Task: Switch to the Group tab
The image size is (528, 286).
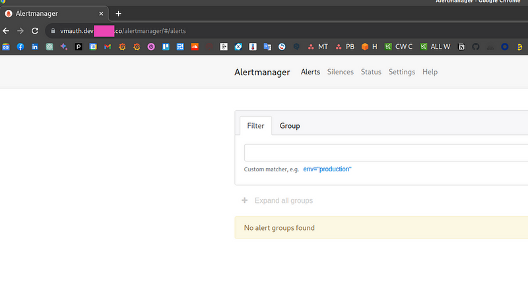Action: [290, 125]
